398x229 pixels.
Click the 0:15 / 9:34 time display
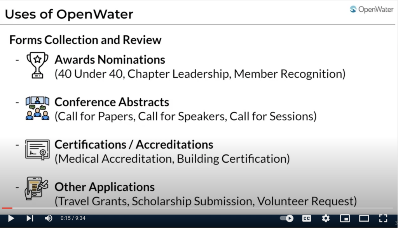(73, 219)
